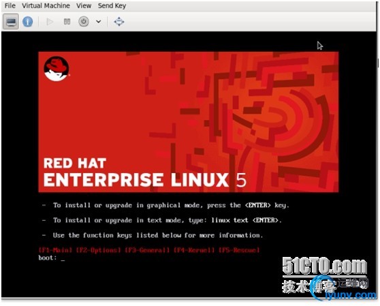Image resolution: width=380 pixels, height=306 pixels.
Task: Pause the virtual machine
Action: click(67, 22)
